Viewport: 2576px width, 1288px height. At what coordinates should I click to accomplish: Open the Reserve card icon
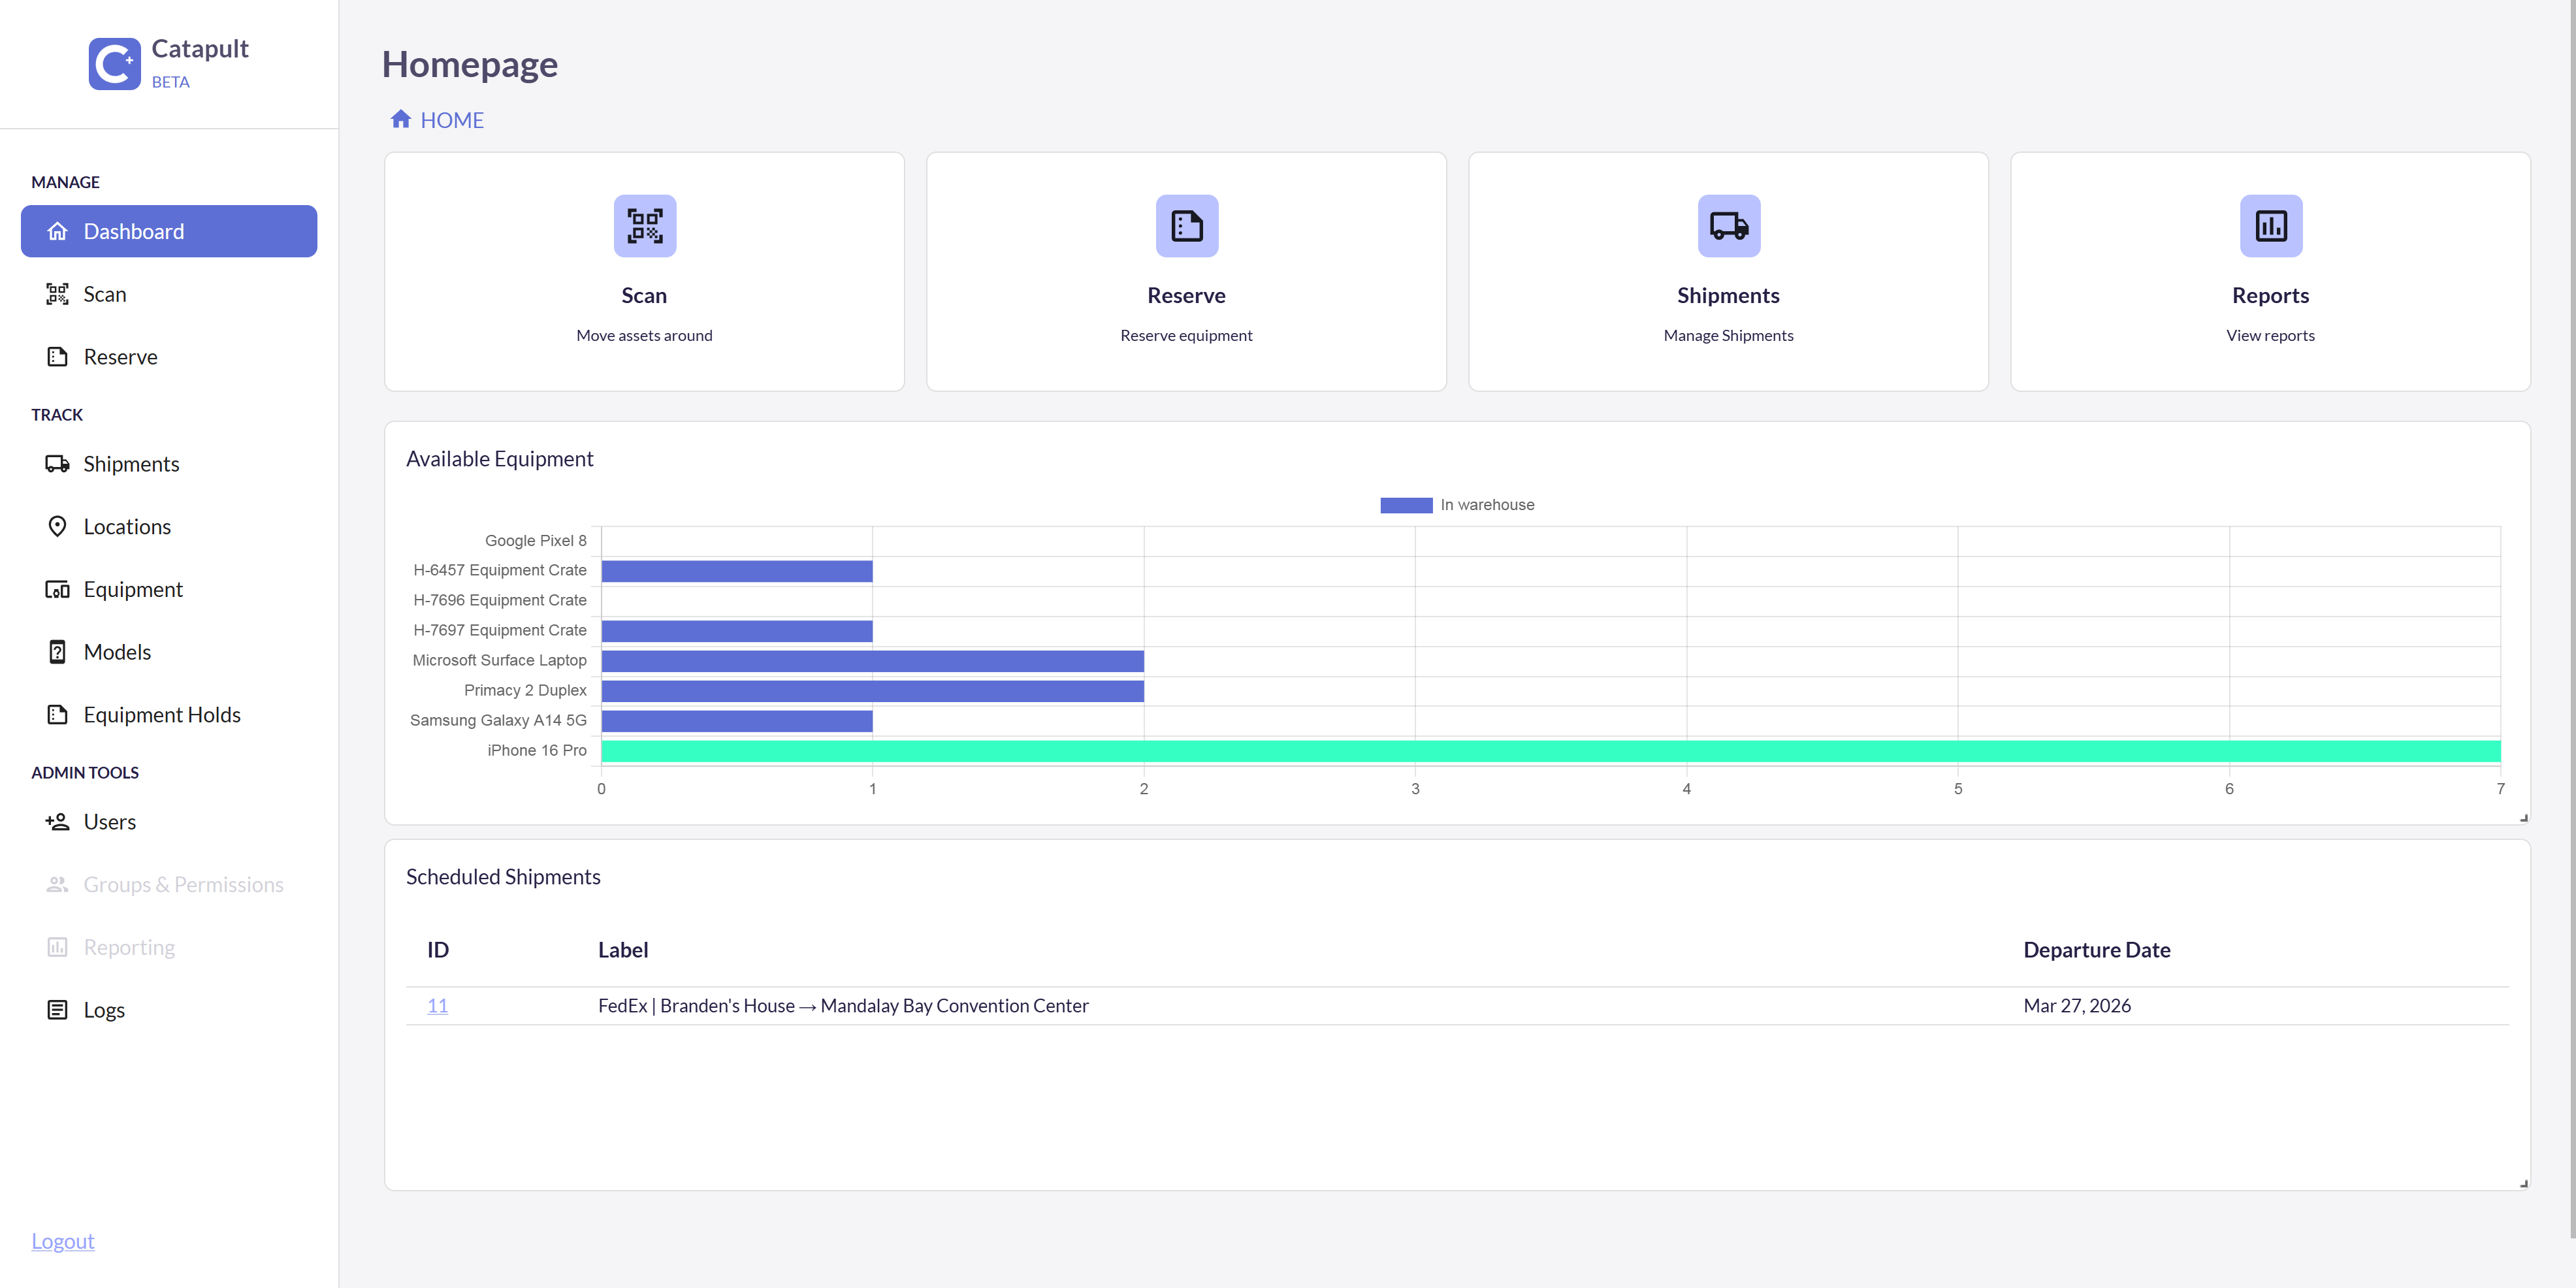pos(1186,226)
